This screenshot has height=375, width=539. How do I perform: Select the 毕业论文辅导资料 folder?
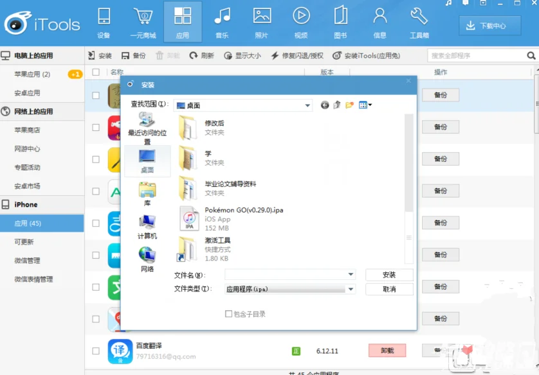click(218, 188)
